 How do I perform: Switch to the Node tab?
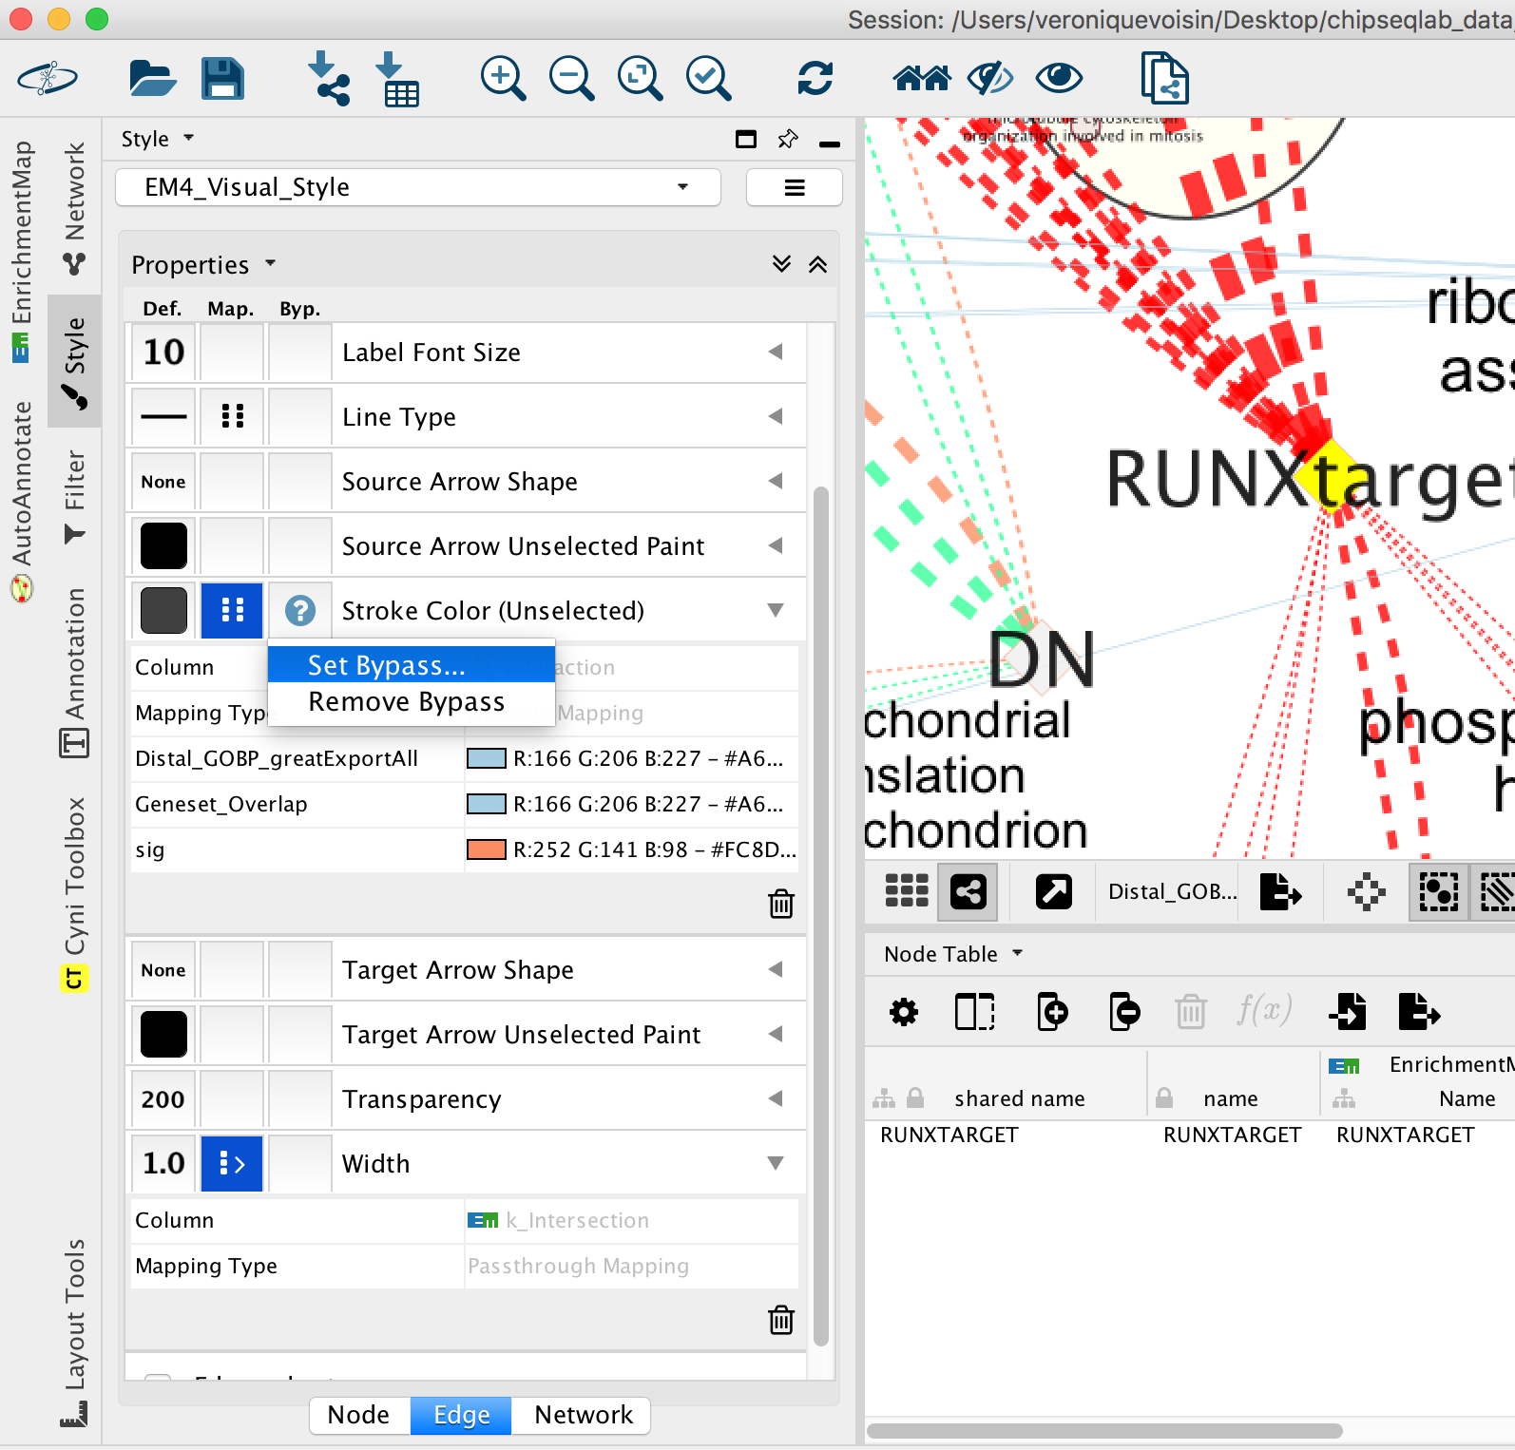358,1415
